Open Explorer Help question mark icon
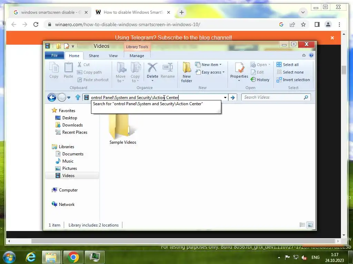Image resolution: width=353 pixels, height=264 pixels. (x=311, y=55)
